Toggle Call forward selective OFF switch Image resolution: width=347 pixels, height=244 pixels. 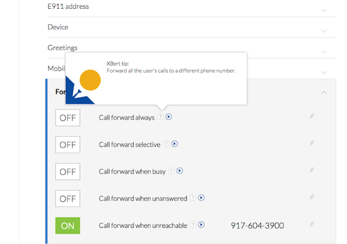[x=68, y=145]
